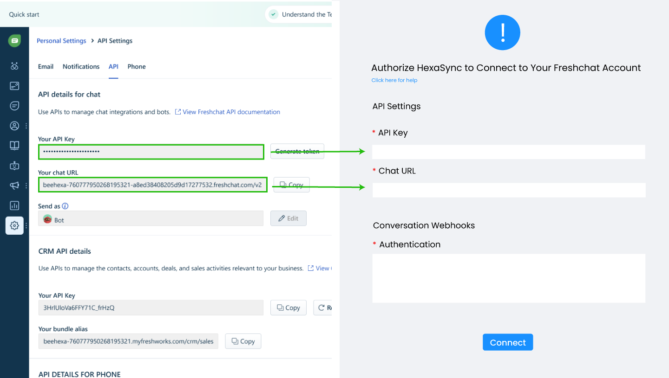This screenshot has width=669, height=378.
Task: Switch to the Phone tab
Action: click(137, 66)
